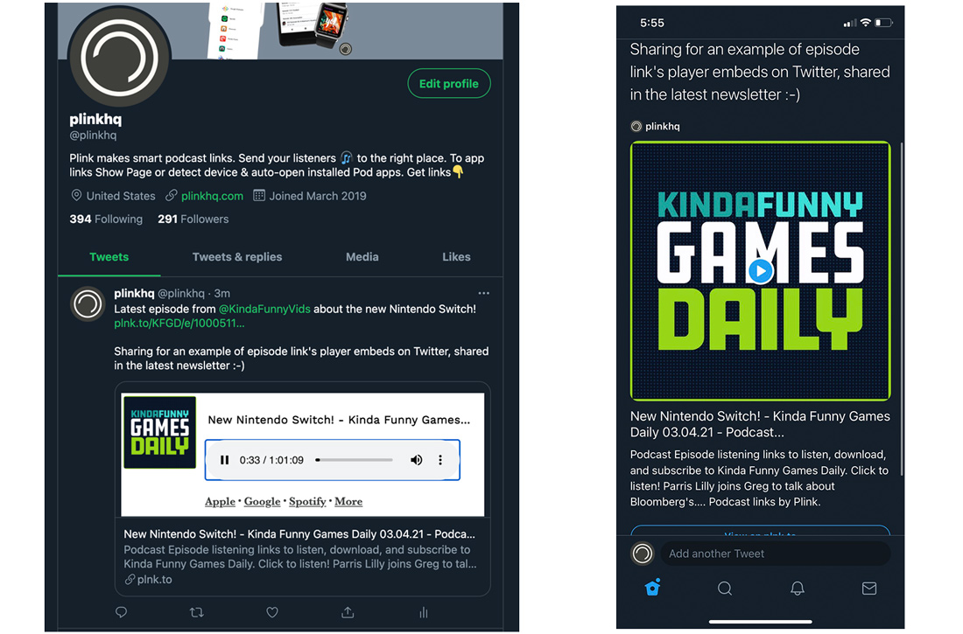Play the Kinda Funny Games Daily card

point(760,271)
